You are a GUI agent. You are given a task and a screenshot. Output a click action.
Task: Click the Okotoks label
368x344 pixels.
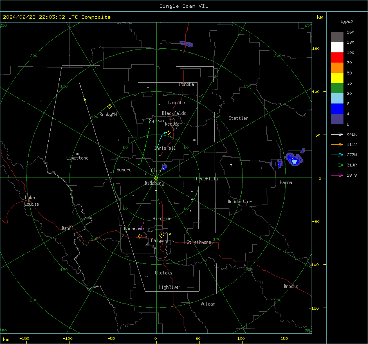(164, 273)
